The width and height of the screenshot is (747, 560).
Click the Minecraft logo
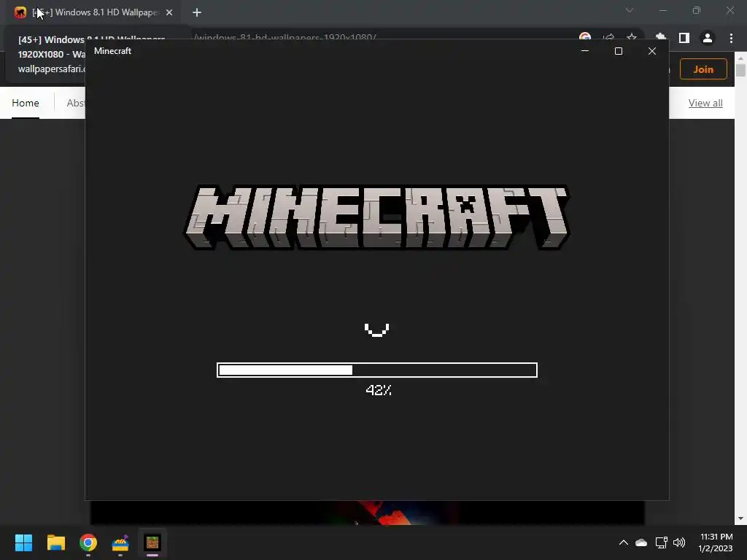click(x=377, y=217)
